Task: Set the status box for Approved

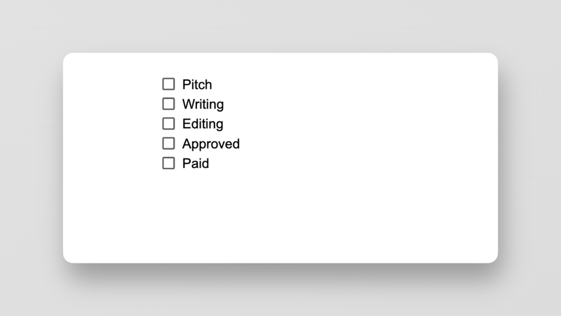Action: 168,144
